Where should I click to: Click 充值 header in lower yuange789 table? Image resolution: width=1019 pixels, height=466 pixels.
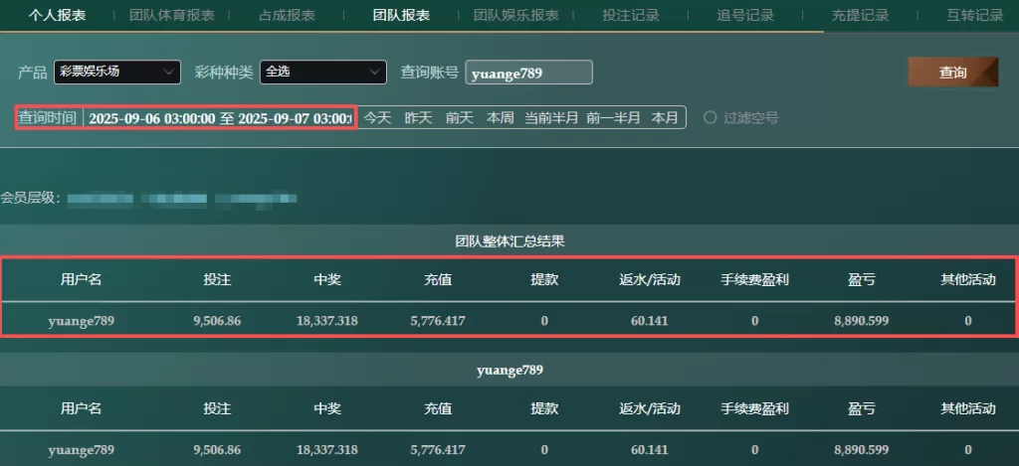click(438, 408)
